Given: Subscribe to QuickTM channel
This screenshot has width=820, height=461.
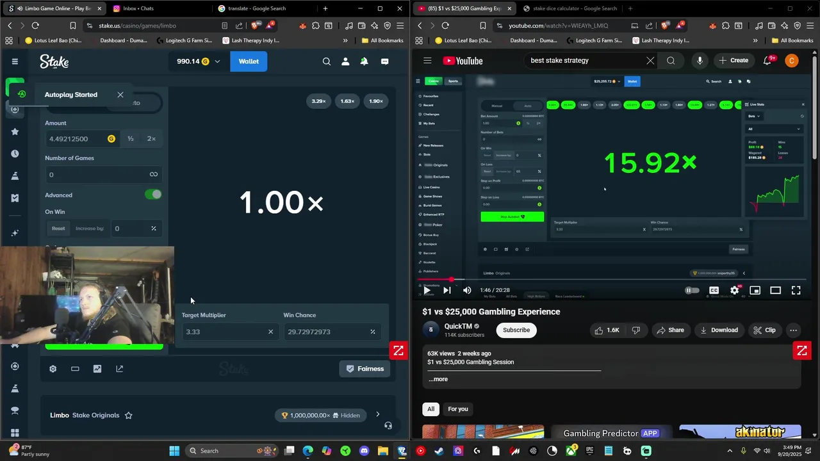Looking at the screenshot, I should click(516, 330).
